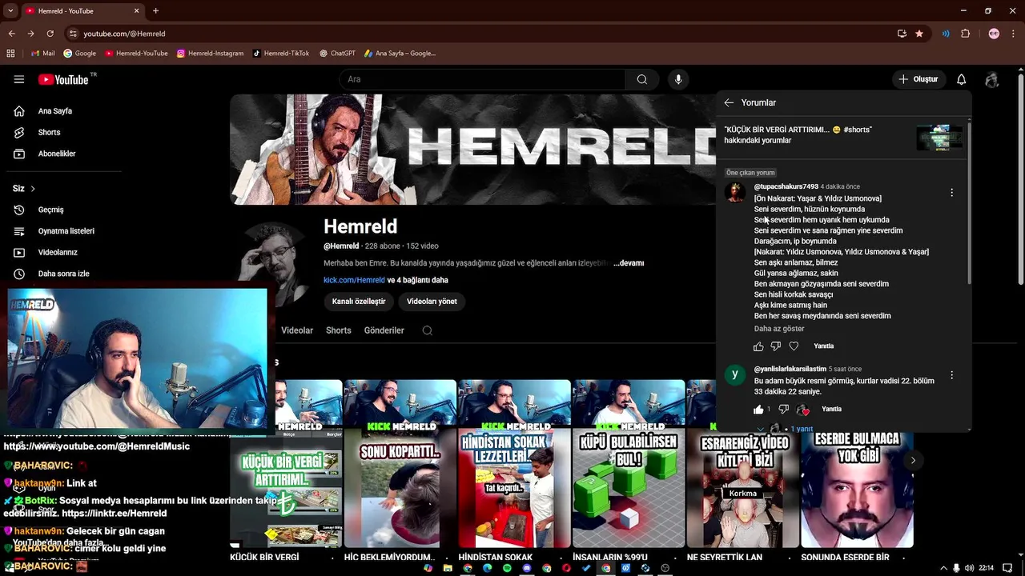Open the kick.com/Hemreld link
This screenshot has height=576, width=1025.
[354, 280]
